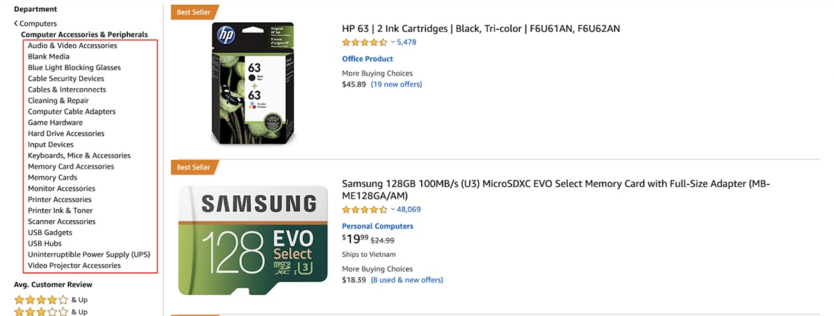
Task: Click the Best Seller badge on HP 63
Action: pos(193,11)
